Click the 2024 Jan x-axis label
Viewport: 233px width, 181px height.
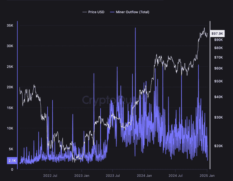point(144,176)
